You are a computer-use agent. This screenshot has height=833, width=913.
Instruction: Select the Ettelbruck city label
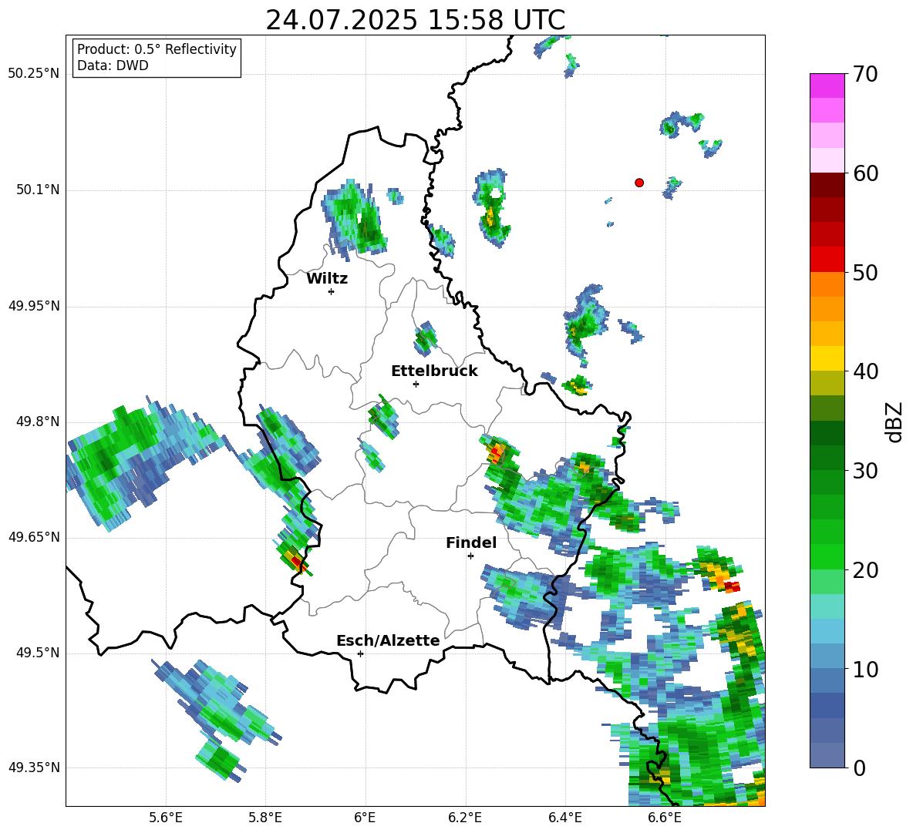pyautogui.click(x=434, y=371)
